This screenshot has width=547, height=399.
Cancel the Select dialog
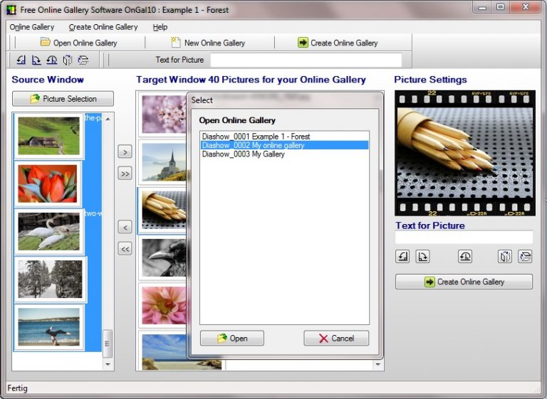click(336, 338)
